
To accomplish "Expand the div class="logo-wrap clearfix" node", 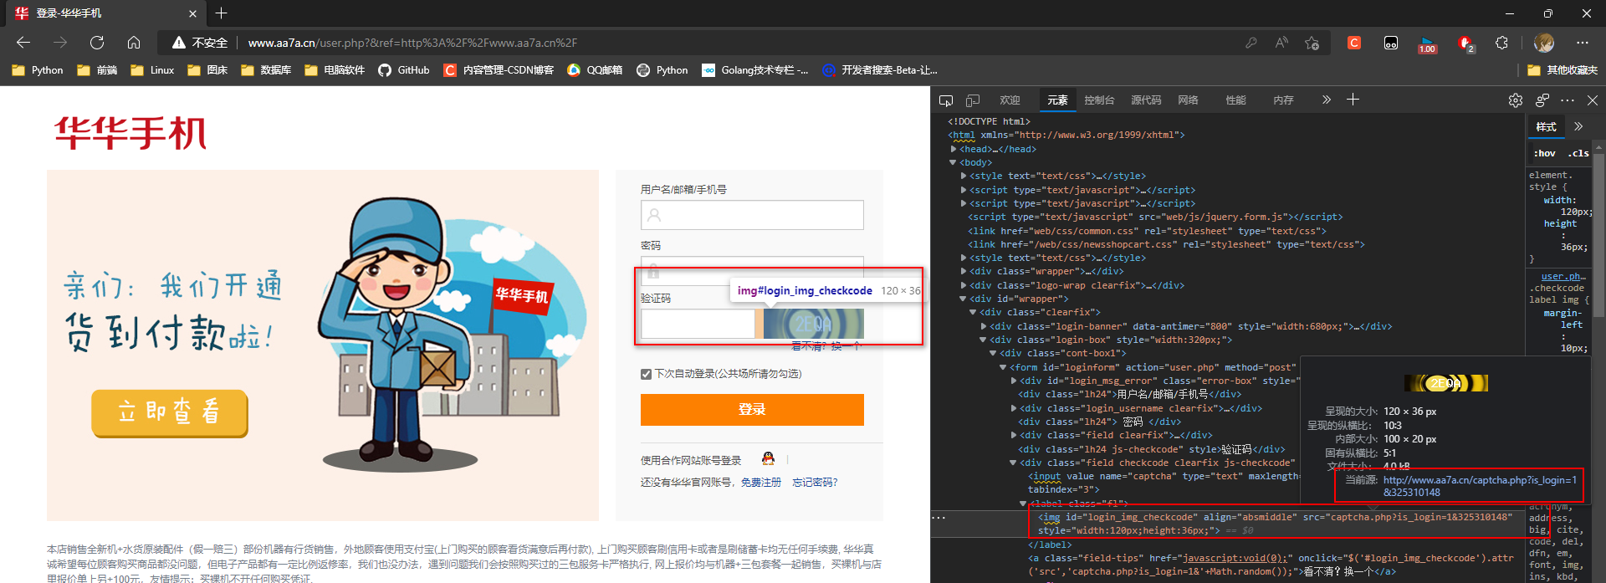I will [964, 285].
